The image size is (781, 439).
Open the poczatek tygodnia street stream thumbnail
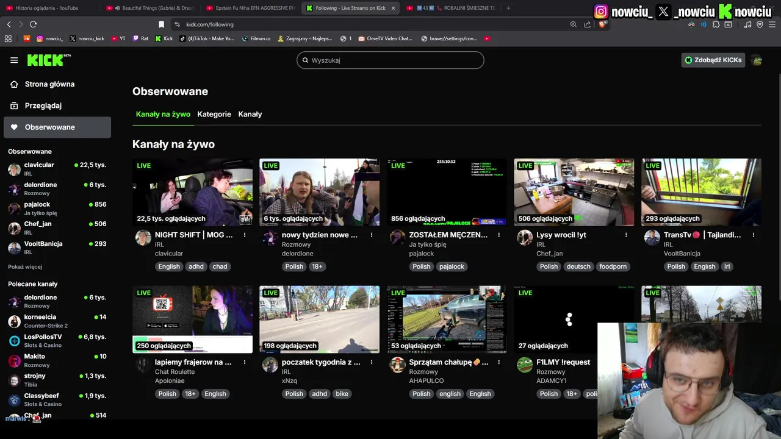(319, 319)
